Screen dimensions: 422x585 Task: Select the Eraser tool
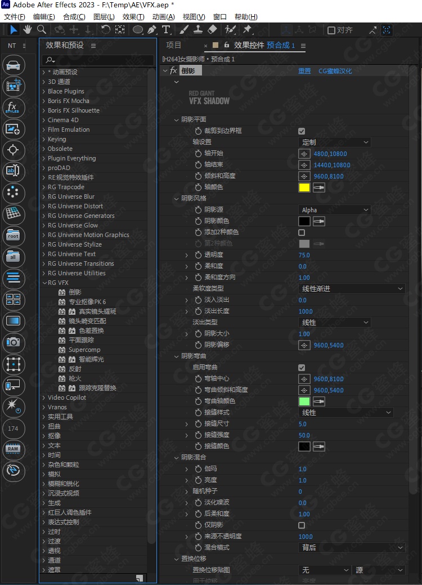click(x=212, y=29)
